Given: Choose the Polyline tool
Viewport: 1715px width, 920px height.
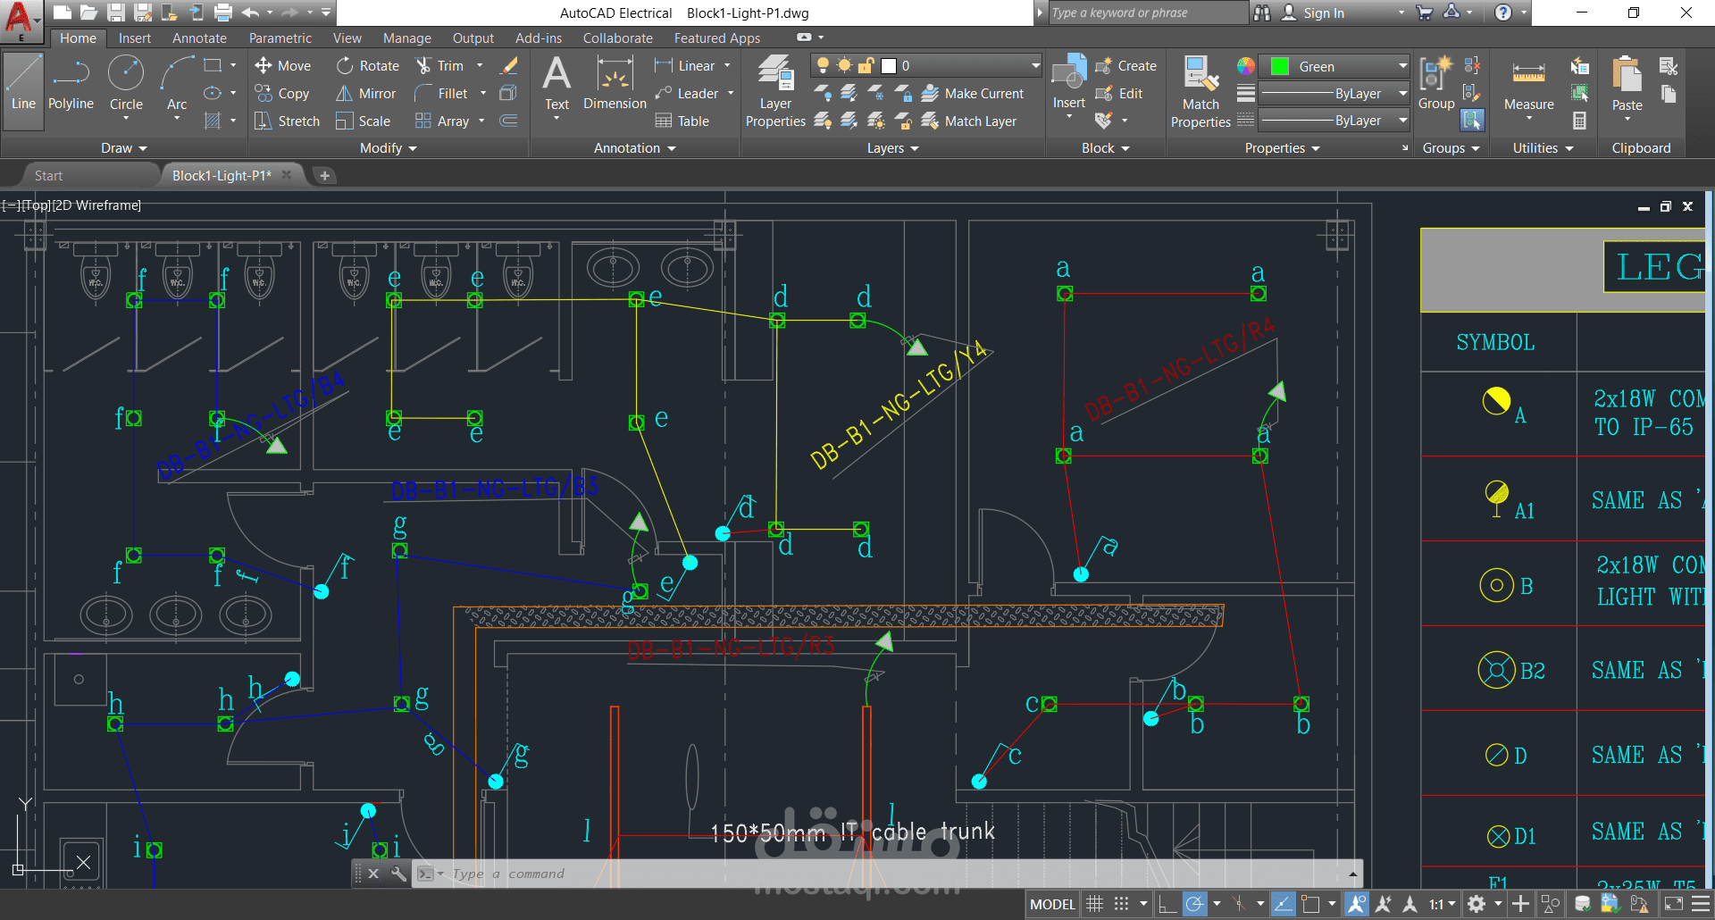Looking at the screenshot, I should point(71,83).
